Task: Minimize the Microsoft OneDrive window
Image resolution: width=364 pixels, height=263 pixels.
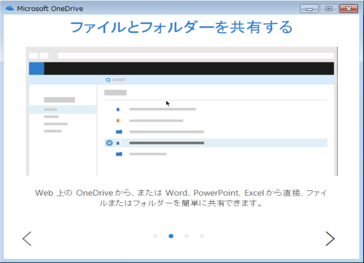Action: point(309,9)
